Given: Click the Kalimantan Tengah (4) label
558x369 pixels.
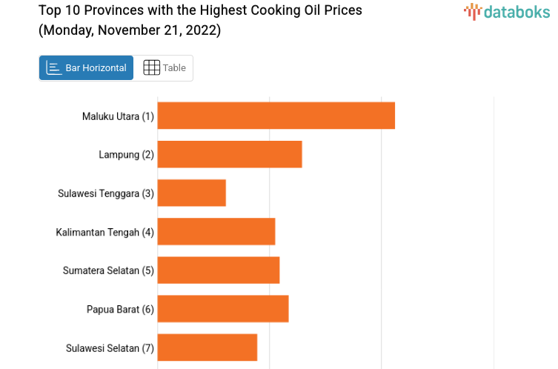Looking at the screenshot, I should (x=104, y=232).
